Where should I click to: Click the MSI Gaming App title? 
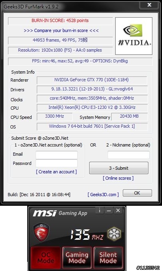pos(60,213)
